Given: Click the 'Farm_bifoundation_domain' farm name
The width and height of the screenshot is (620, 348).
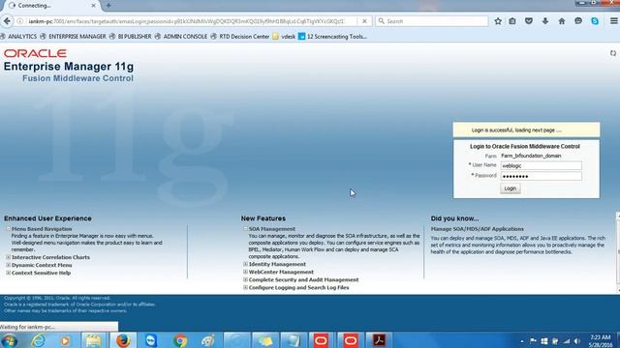Looking at the screenshot, I should click(531, 156).
